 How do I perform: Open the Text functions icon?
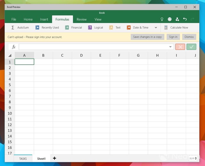point(111,28)
